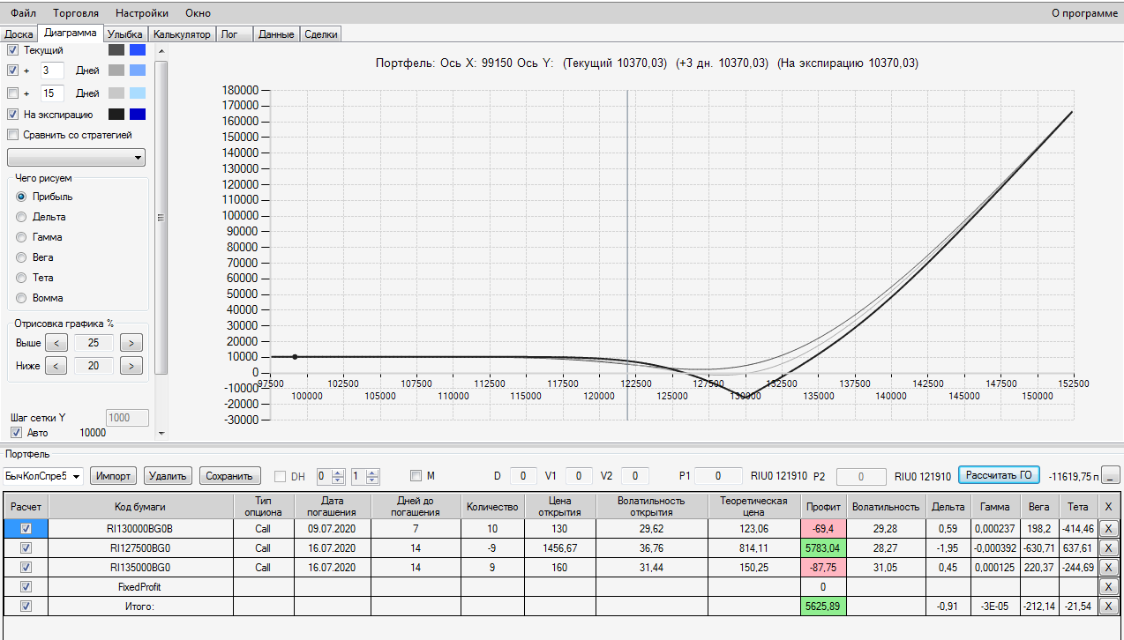Select the Вомма radio button
This screenshot has height=640, width=1124.
(22, 298)
